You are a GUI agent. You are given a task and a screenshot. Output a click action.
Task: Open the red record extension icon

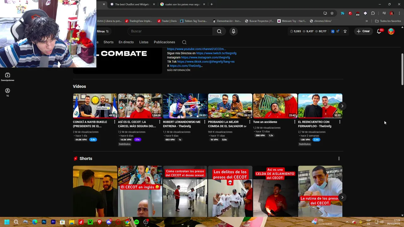click(x=350, y=13)
